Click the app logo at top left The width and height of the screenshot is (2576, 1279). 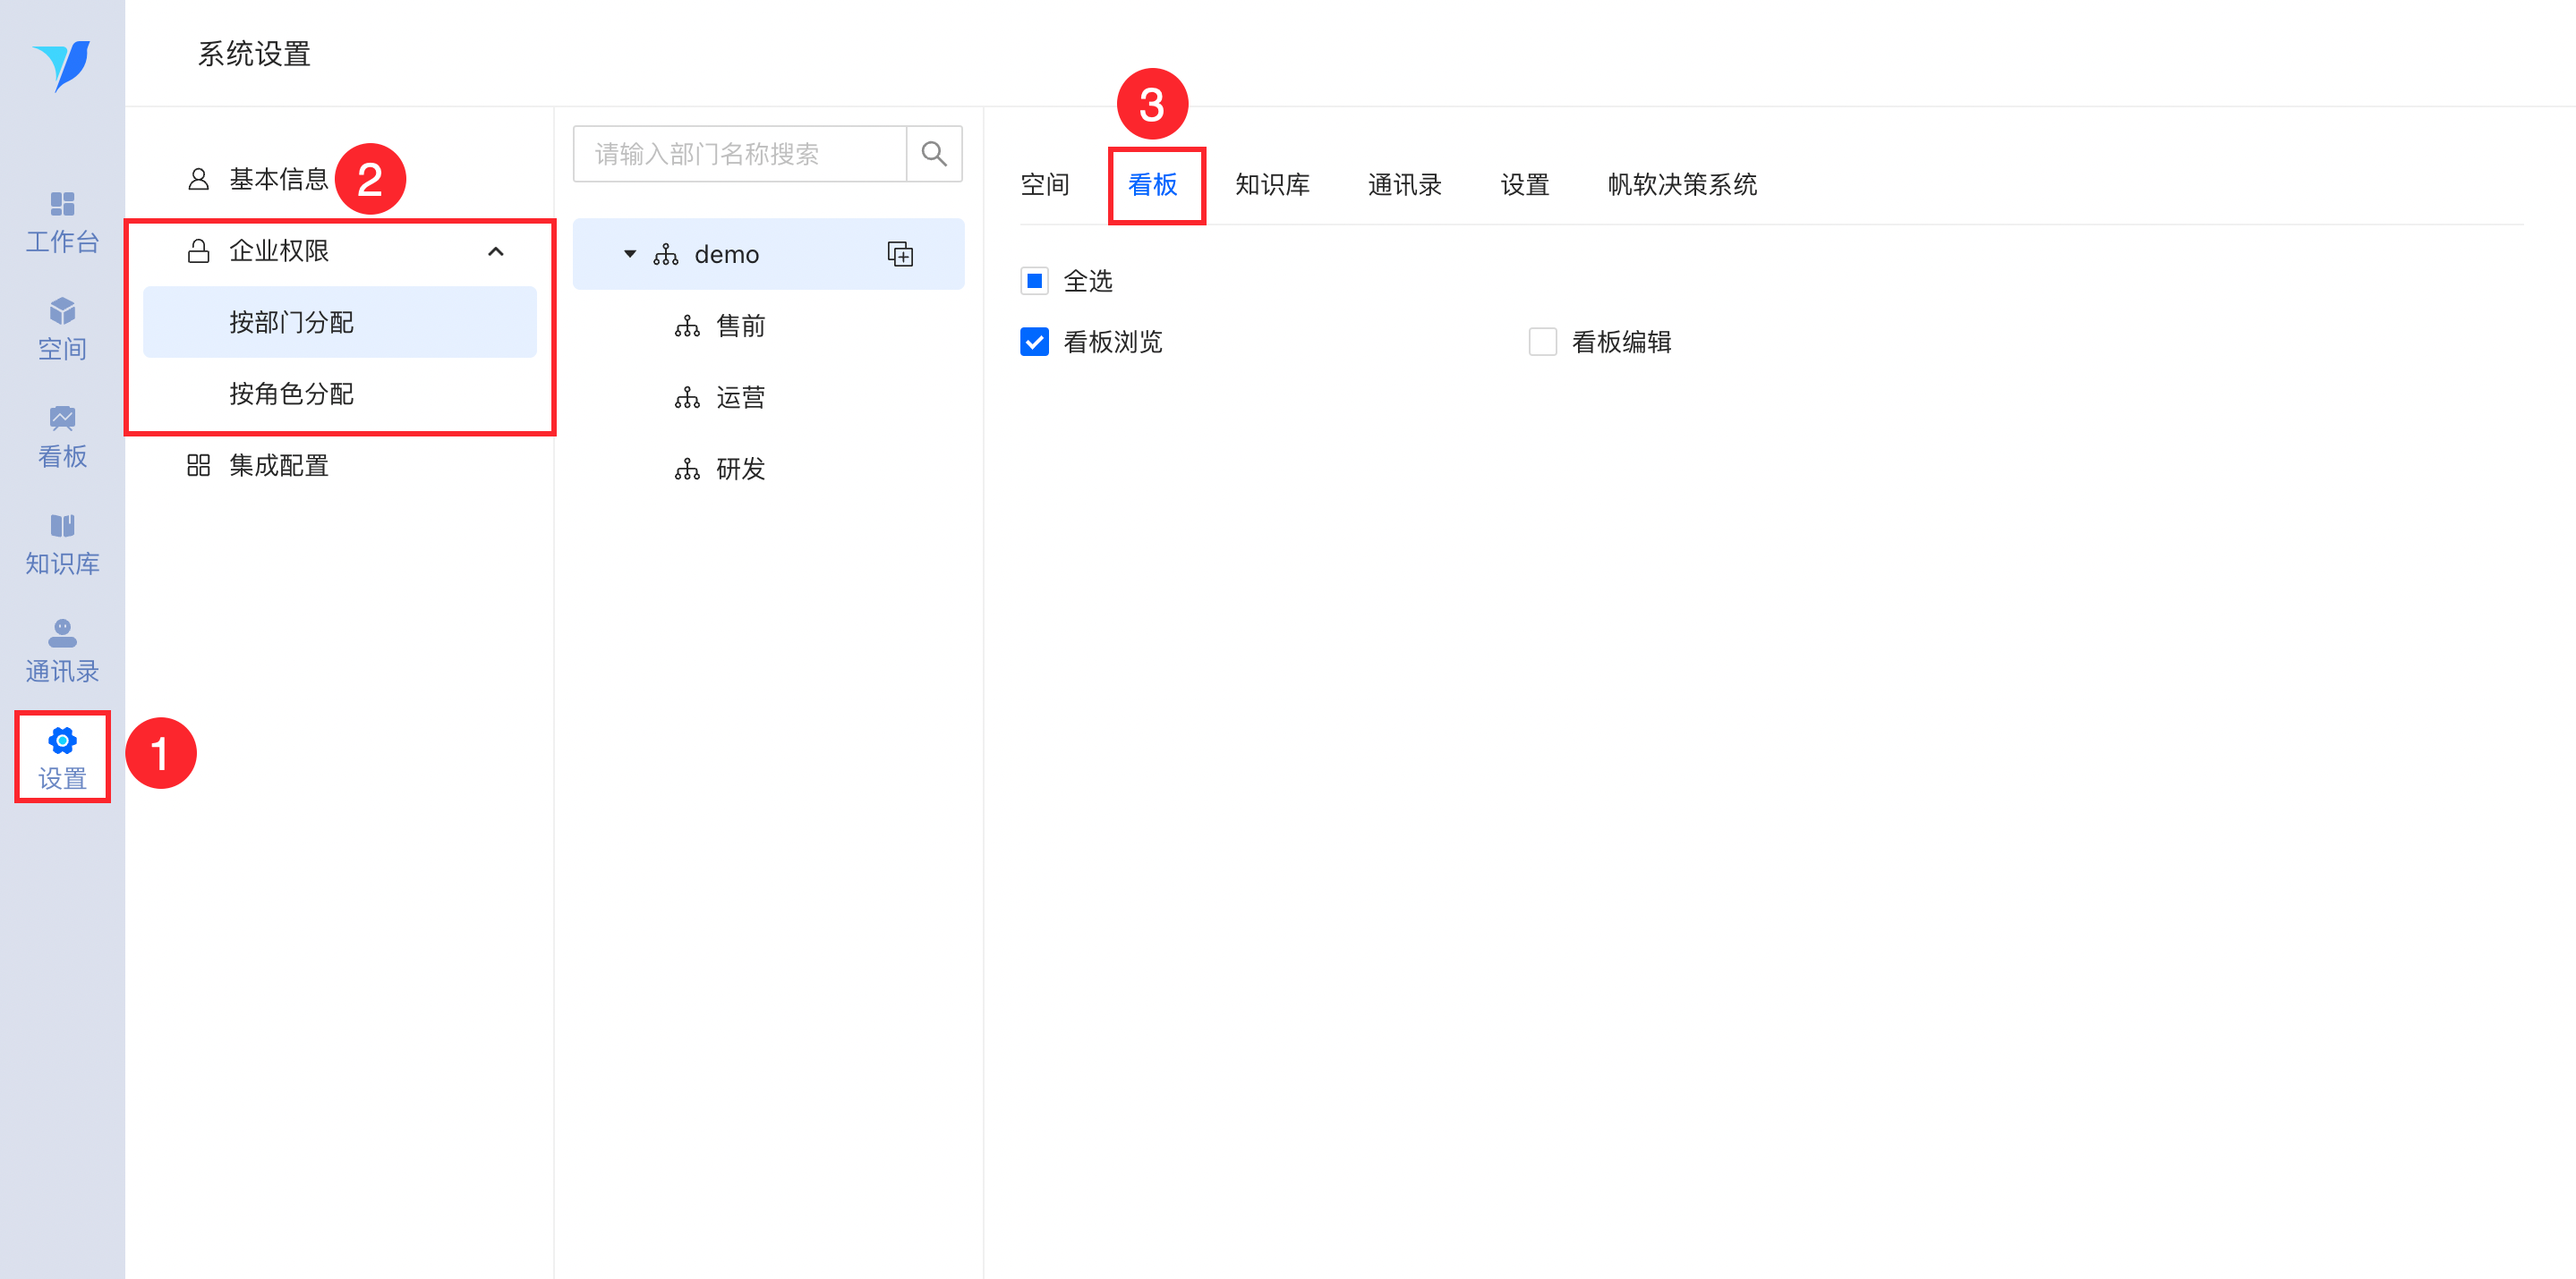click(62, 66)
